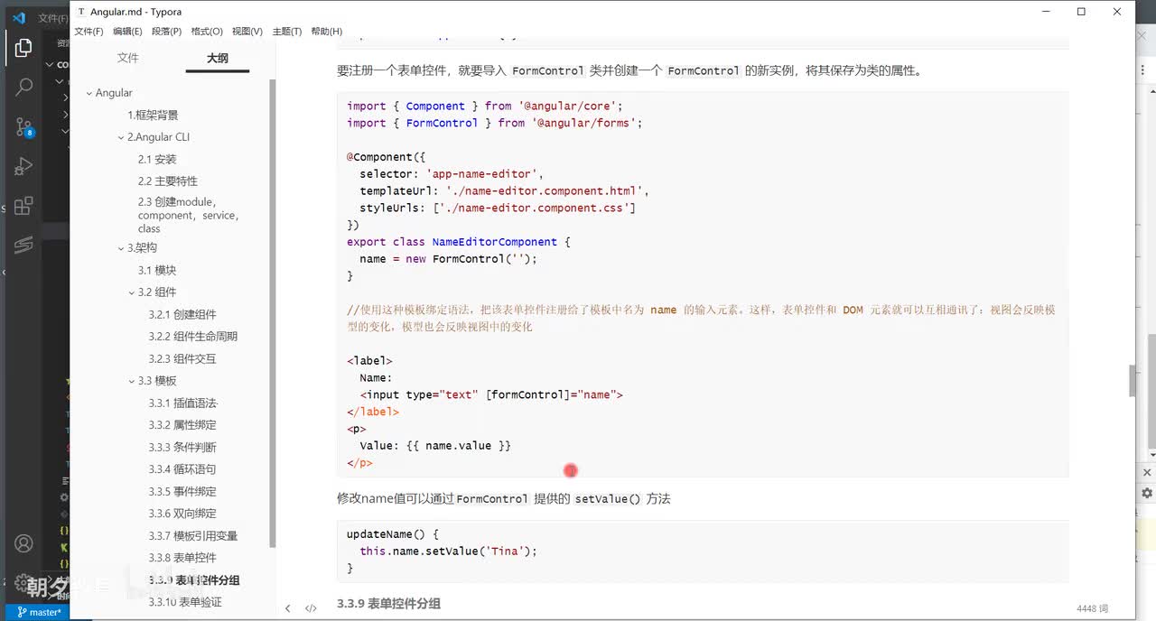The image size is (1156, 621).
Task: Collapse the Angular outline root
Action: 89,93
